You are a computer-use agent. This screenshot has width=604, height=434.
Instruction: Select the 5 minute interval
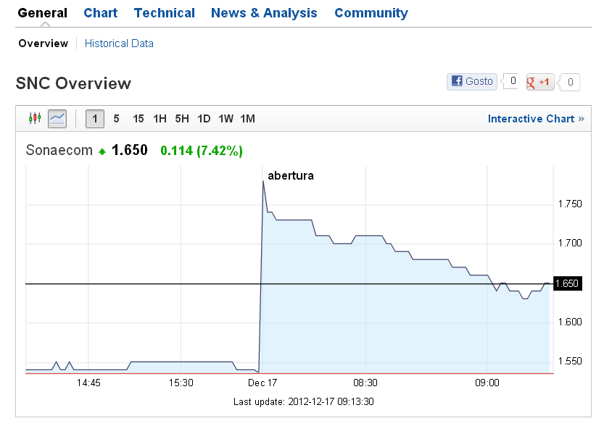click(x=116, y=119)
